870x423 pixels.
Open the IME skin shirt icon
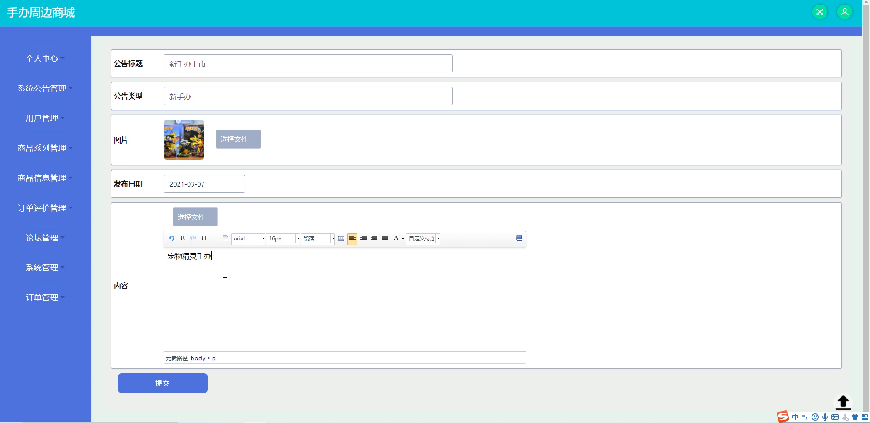855,417
